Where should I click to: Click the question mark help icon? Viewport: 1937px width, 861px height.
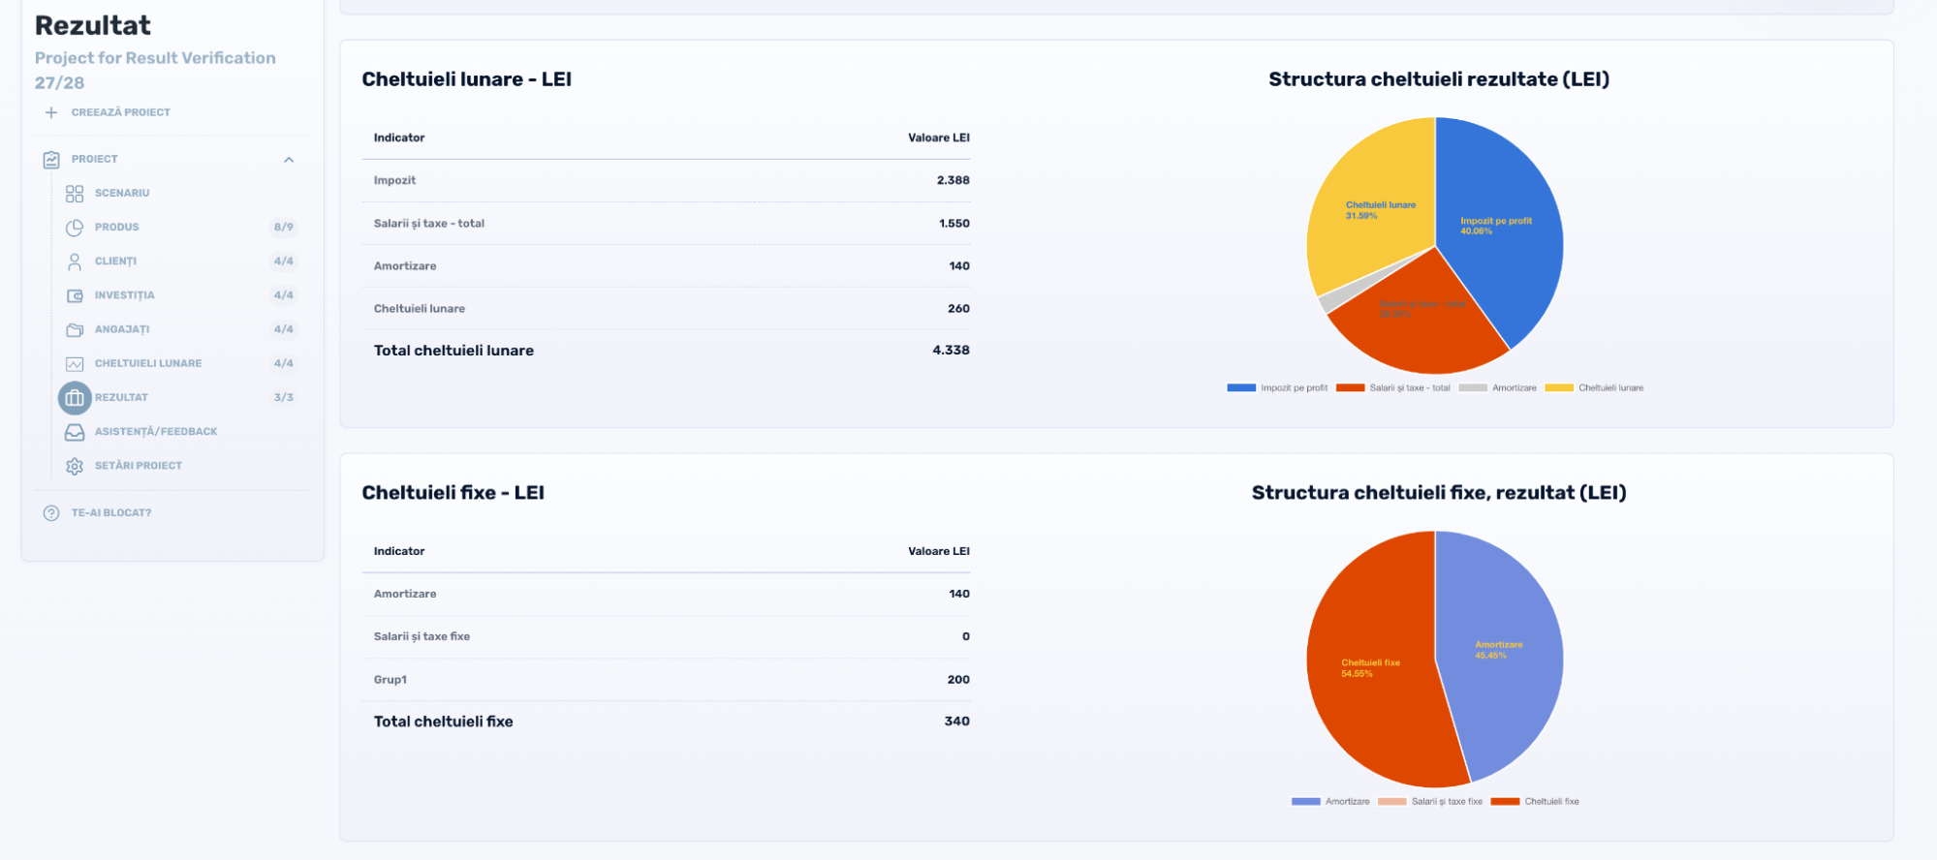pyautogui.click(x=51, y=513)
